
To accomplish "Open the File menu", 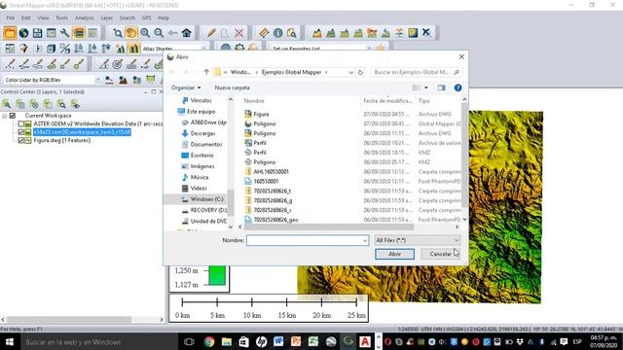I will tap(11, 17).
